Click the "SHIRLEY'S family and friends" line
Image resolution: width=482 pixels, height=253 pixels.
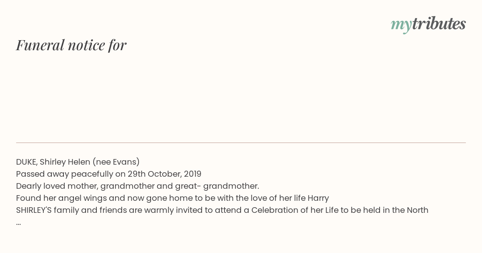(222, 210)
